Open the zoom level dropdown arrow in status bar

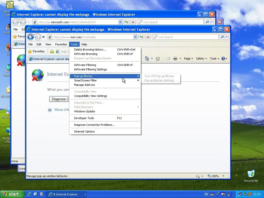pos(223,176)
